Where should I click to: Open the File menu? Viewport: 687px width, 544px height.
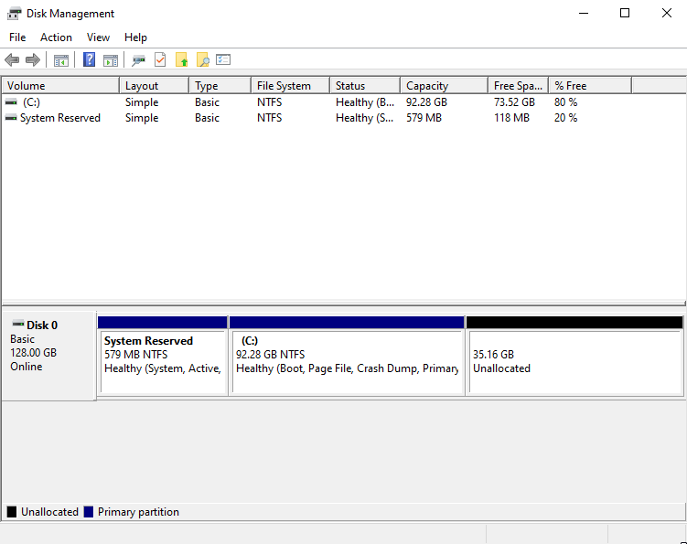point(17,37)
